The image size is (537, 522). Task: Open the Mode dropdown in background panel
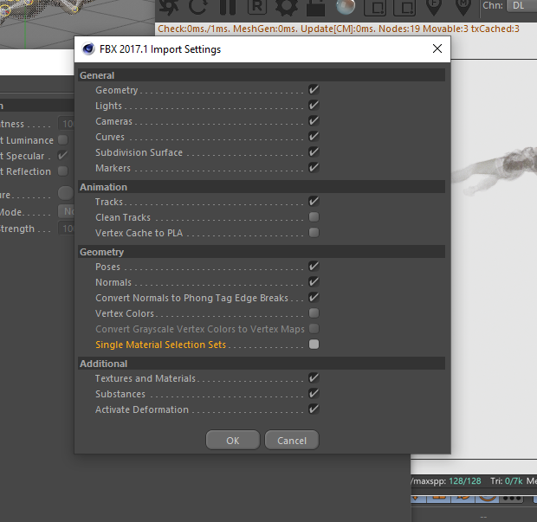coord(66,211)
